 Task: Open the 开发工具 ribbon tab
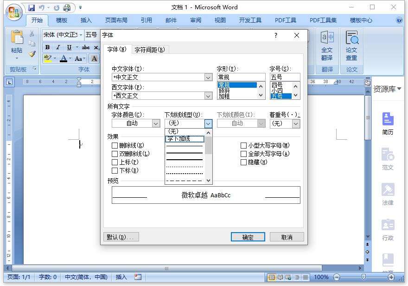click(x=250, y=20)
